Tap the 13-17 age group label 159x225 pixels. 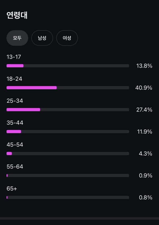(14, 57)
